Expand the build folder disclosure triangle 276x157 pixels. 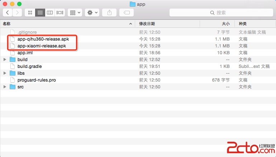click(x=5, y=59)
